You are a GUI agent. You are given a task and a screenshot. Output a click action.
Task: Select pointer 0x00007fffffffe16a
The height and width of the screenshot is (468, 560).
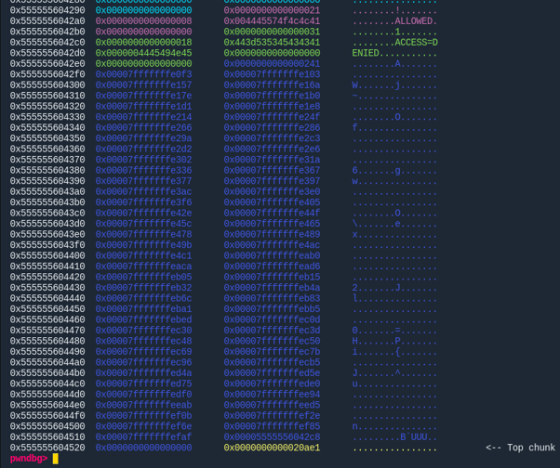[272, 85]
